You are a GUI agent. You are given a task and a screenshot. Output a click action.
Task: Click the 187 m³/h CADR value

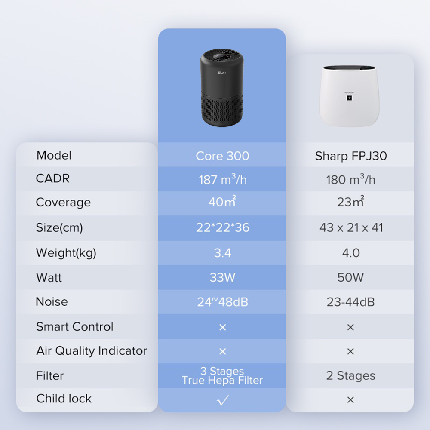[222, 179]
